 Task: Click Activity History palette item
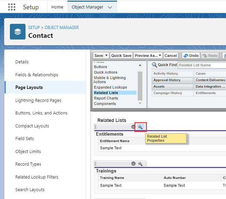click(x=172, y=74)
